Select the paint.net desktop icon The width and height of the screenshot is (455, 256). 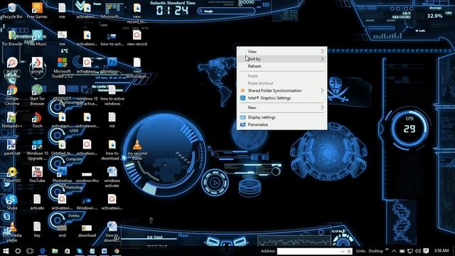(x=12, y=147)
